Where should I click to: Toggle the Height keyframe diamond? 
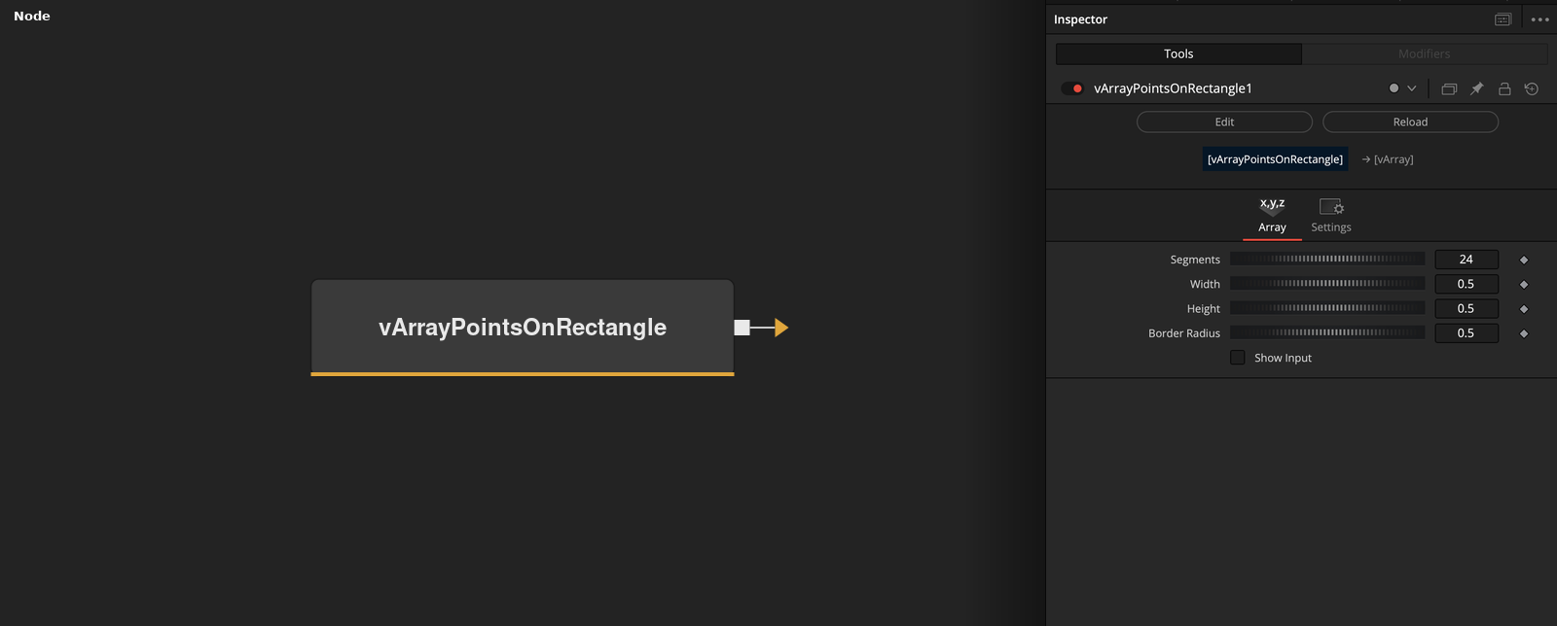(x=1524, y=308)
